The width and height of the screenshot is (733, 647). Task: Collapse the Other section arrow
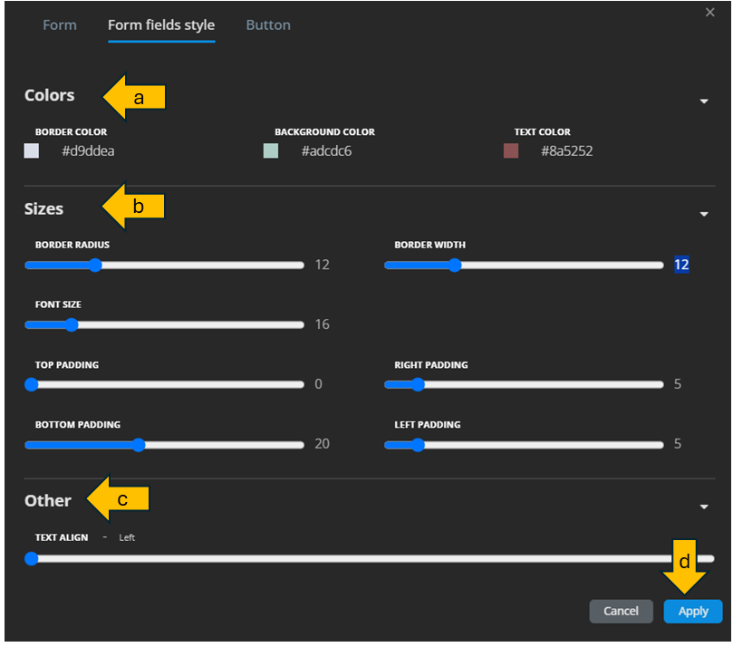point(704,507)
